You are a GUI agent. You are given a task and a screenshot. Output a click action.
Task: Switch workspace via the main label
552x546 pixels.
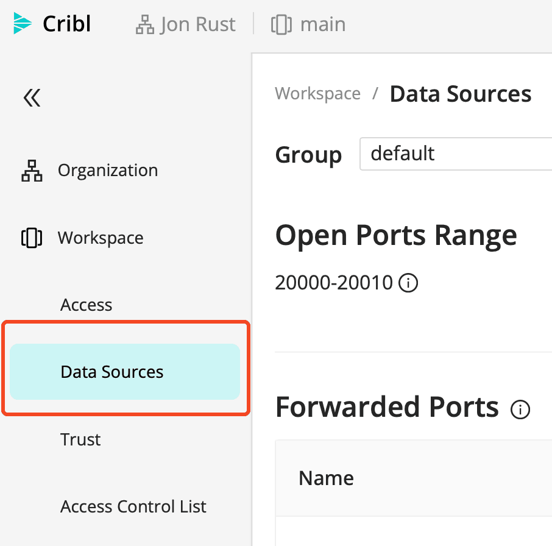click(323, 25)
